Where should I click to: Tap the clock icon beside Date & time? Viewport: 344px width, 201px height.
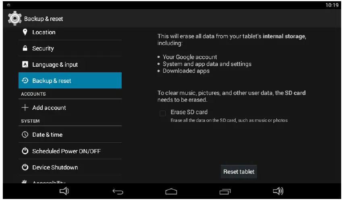25,134
